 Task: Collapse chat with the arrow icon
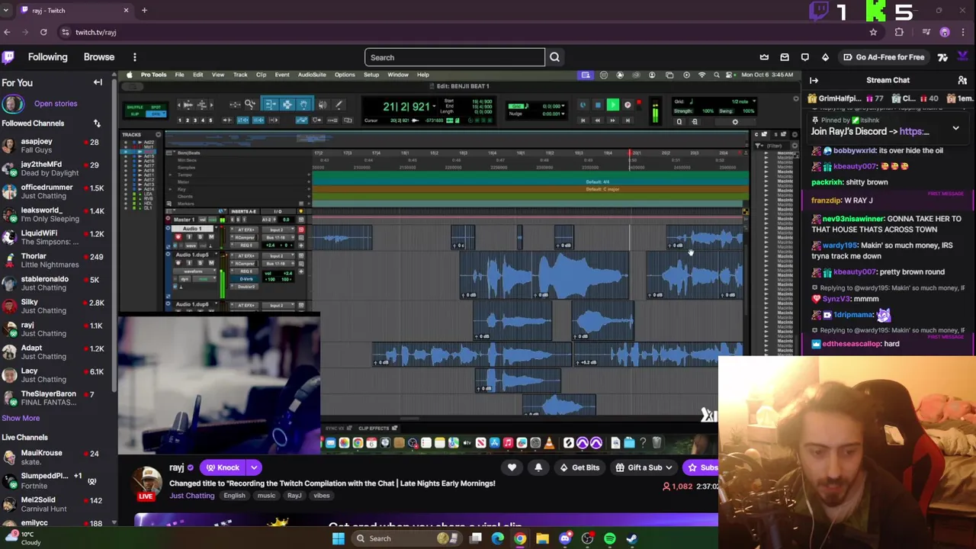pyautogui.click(x=814, y=80)
